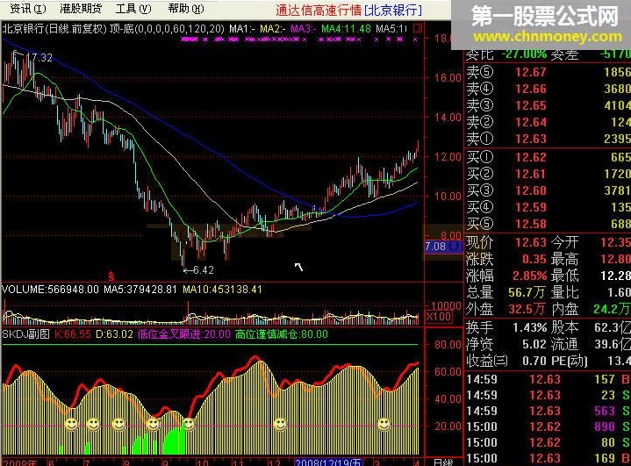Click the 涨幅 2.85% percent change
Image resolution: width=631 pixels, height=466 pixels.
[x=529, y=276]
